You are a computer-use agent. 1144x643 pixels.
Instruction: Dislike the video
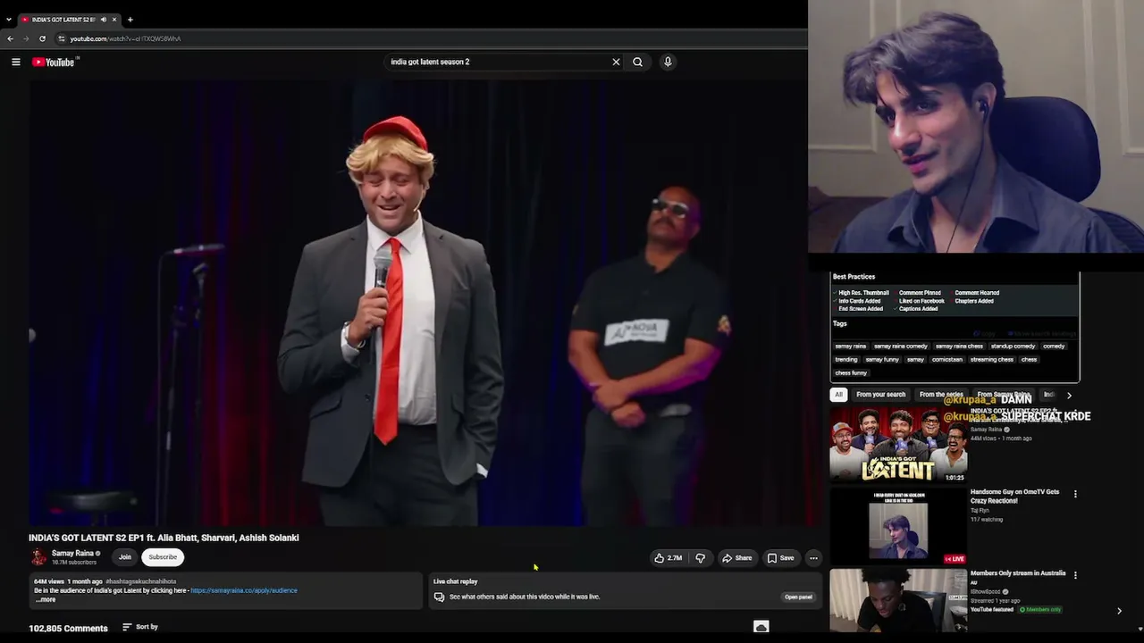[x=701, y=558]
